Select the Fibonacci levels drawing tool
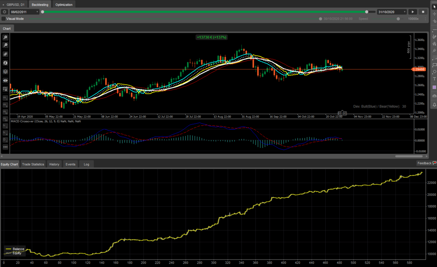The image size is (437, 267). click(434, 58)
